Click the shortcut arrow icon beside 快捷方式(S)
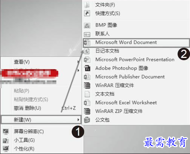 tap(87, 13)
